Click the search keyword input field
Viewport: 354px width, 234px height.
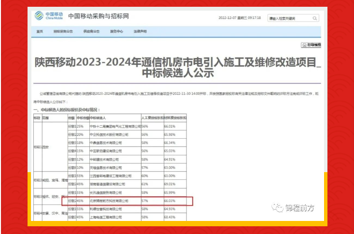click(x=289, y=18)
